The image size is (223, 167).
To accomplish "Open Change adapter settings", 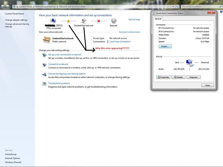I will (16, 20).
